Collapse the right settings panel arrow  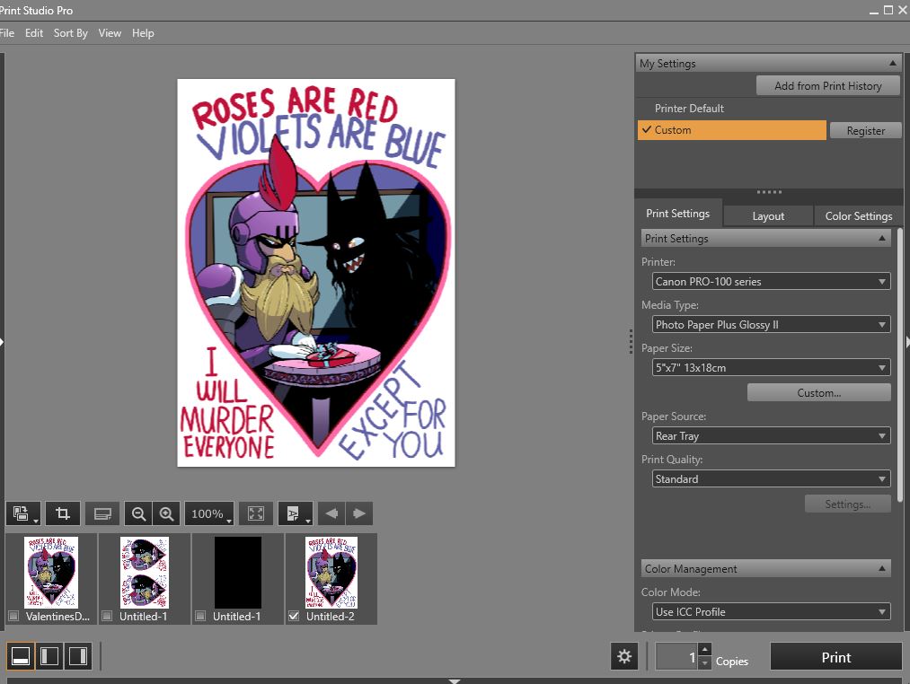pyautogui.click(x=907, y=342)
